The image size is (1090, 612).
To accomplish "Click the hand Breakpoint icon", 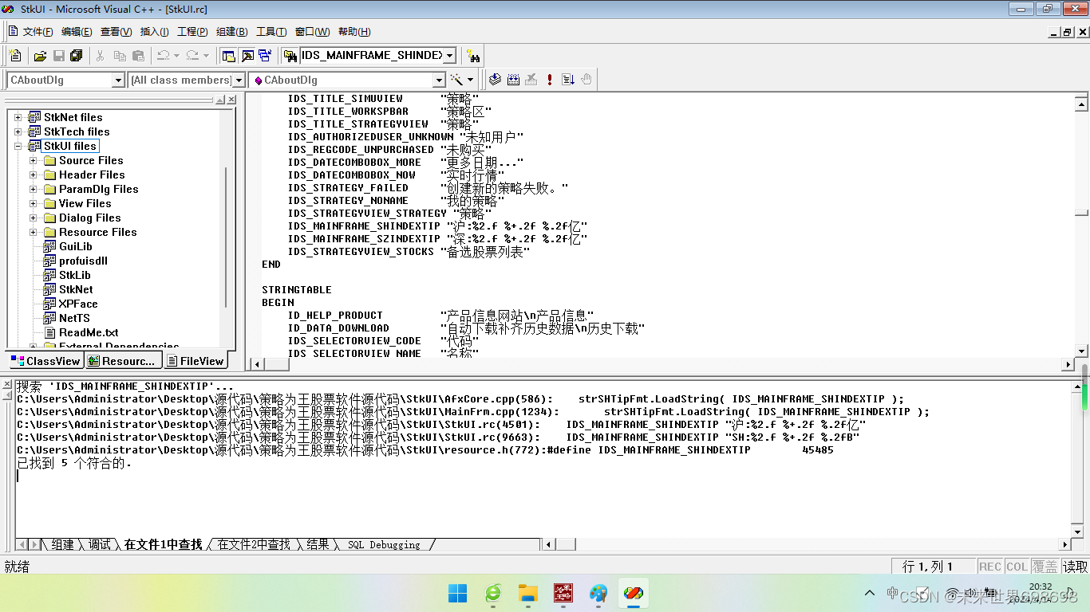I will point(586,80).
